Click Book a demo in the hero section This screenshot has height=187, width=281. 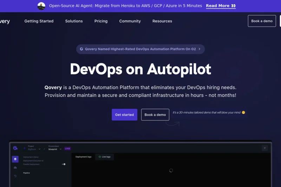coord(155,115)
